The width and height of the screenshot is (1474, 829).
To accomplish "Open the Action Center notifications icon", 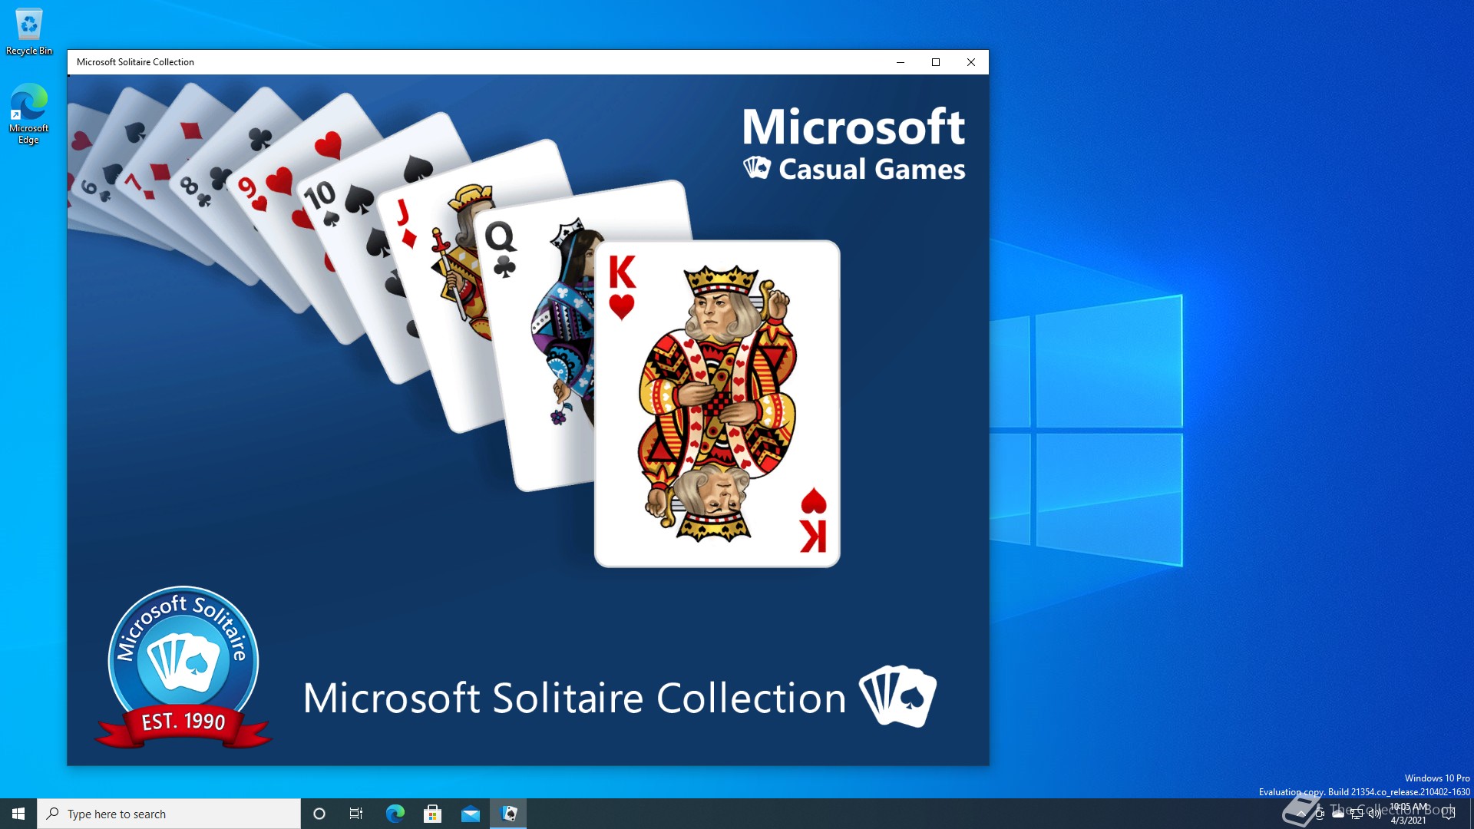I will pyautogui.click(x=1449, y=814).
